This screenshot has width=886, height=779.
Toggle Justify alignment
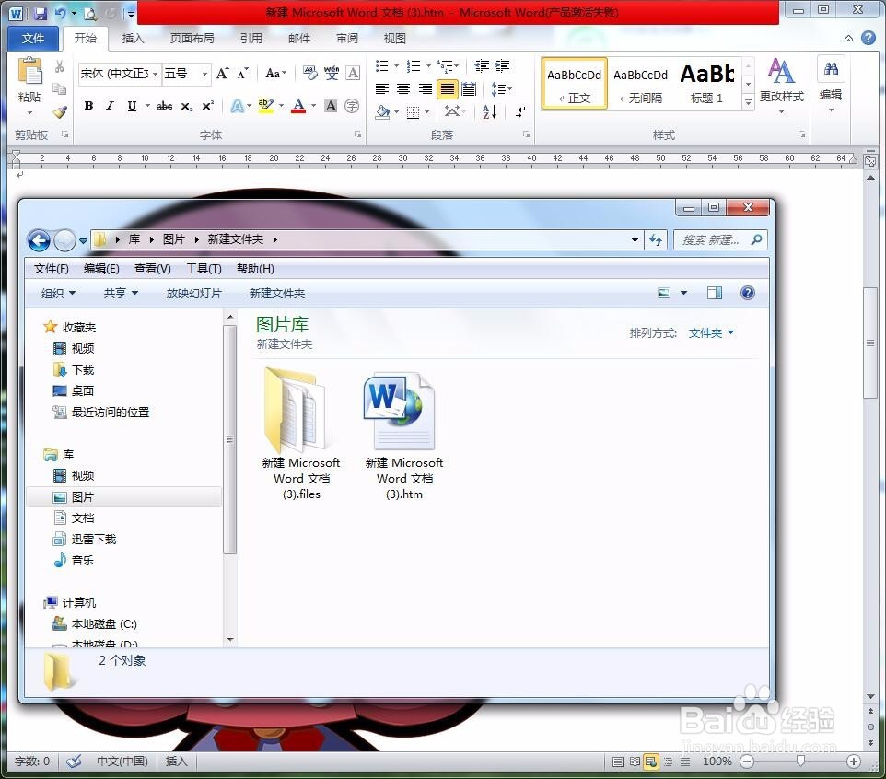(447, 88)
